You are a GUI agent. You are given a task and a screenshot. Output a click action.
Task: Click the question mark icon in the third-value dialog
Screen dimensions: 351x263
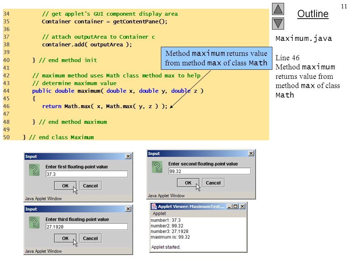click(x=34, y=222)
